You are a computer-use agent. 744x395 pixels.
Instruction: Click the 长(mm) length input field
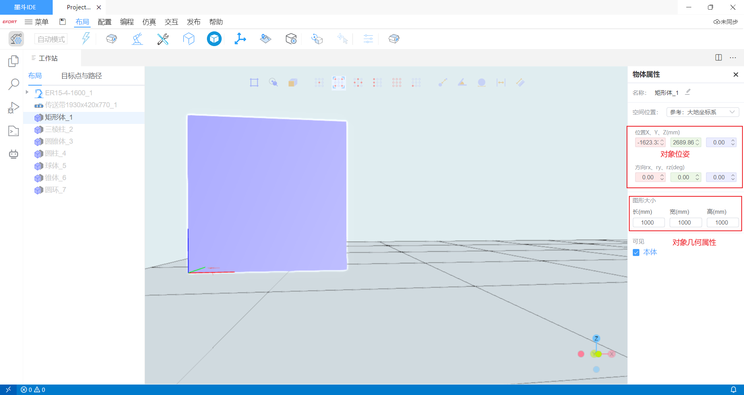[x=648, y=223]
